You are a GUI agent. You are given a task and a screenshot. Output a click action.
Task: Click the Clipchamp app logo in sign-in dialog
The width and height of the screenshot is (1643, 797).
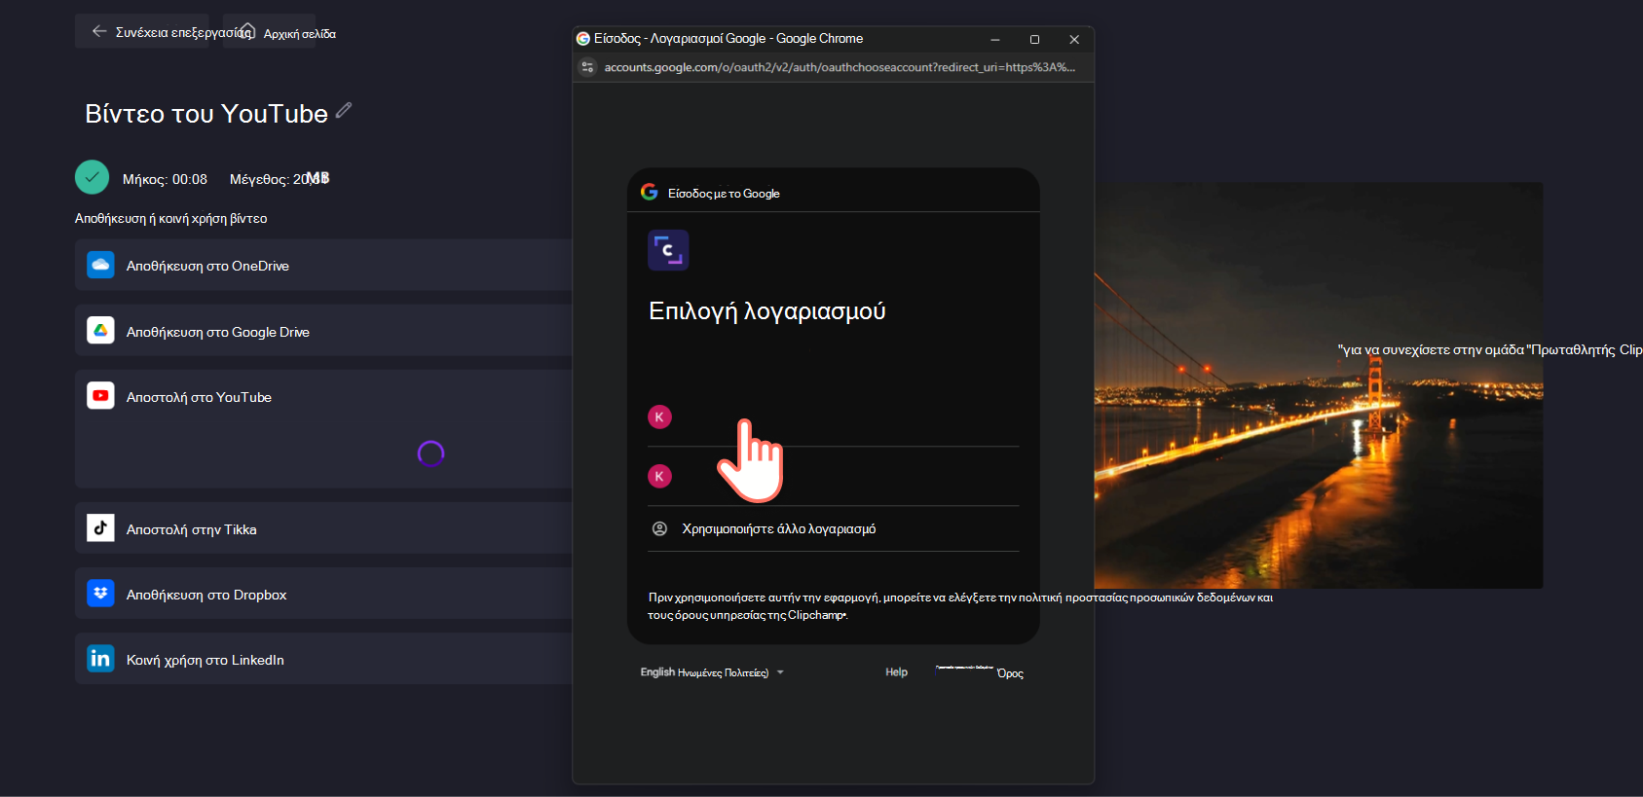click(x=668, y=250)
